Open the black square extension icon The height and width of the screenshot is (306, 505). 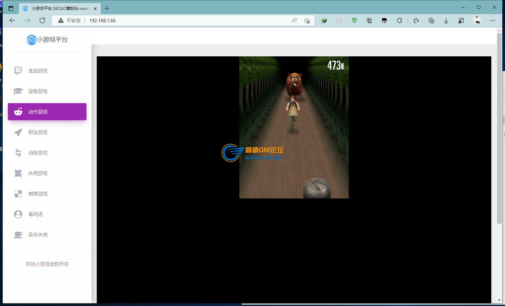(384, 20)
